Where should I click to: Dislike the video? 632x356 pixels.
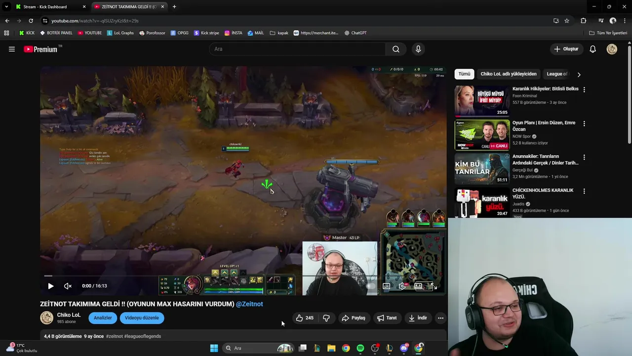click(326, 318)
